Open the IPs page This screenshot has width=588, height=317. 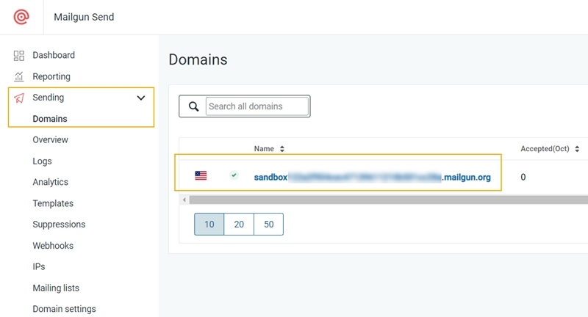tap(39, 266)
